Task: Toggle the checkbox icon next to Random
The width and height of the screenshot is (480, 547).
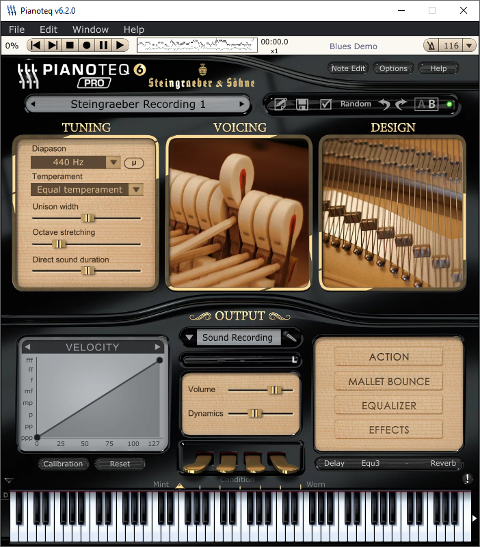Action: pos(325,104)
